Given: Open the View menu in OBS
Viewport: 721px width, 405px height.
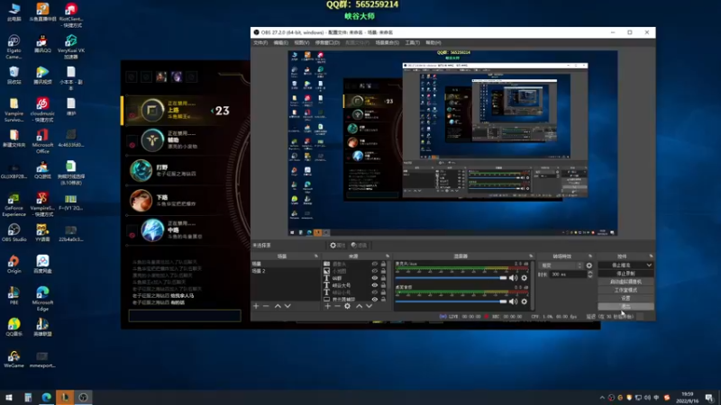Looking at the screenshot, I should click(302, 42).
